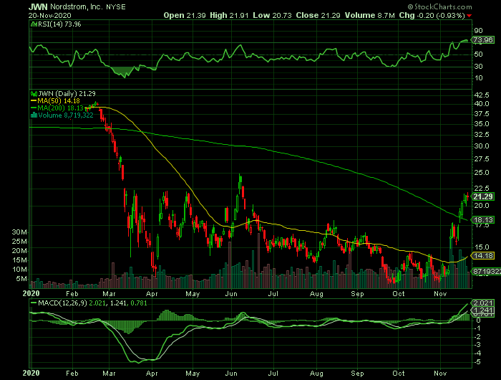Click the Volume 8,719,322 legend text

point(66,115)
